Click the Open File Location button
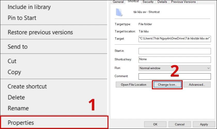This screenshot has width=217, height=129. pyautogui.click(x=133, y=84)
